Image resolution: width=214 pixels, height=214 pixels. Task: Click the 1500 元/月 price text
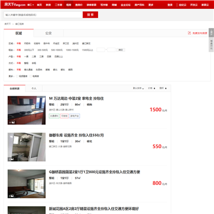[x=158, y=109]
